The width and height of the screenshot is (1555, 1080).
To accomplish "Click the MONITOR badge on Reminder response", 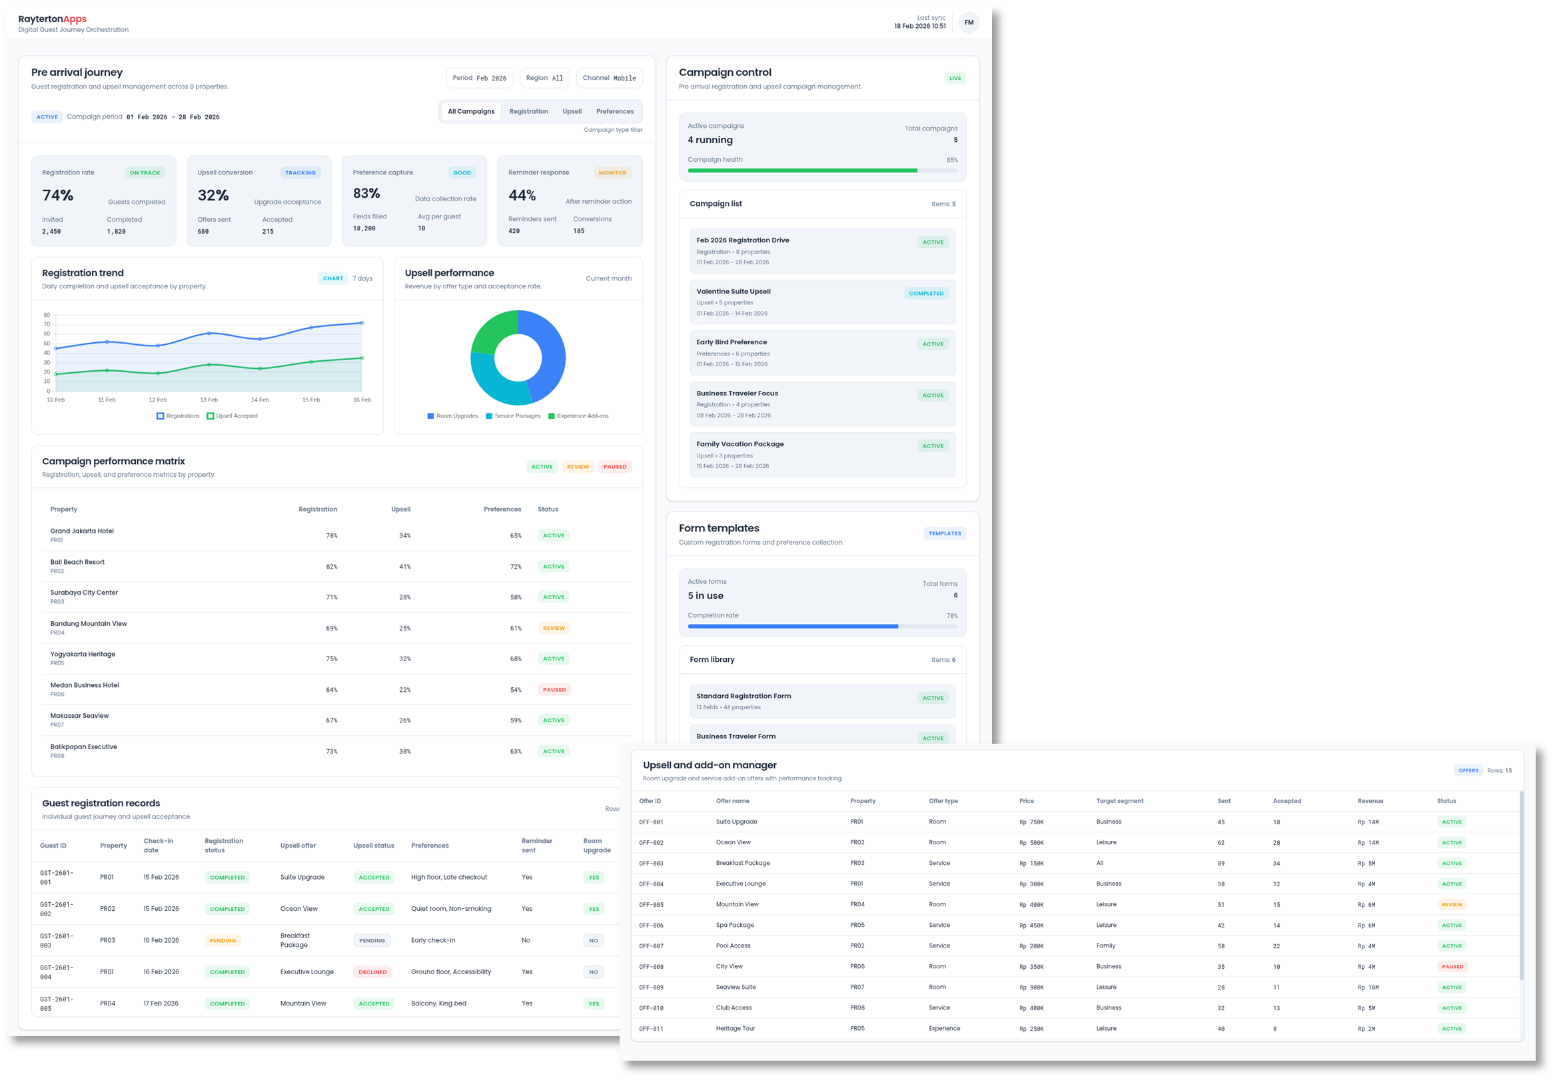I will pos(613,172).
